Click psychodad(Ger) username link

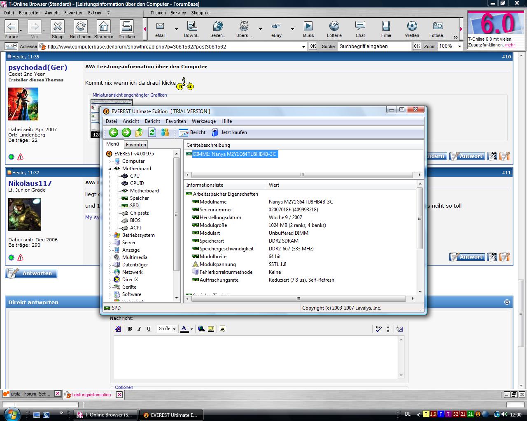[37, 67]
